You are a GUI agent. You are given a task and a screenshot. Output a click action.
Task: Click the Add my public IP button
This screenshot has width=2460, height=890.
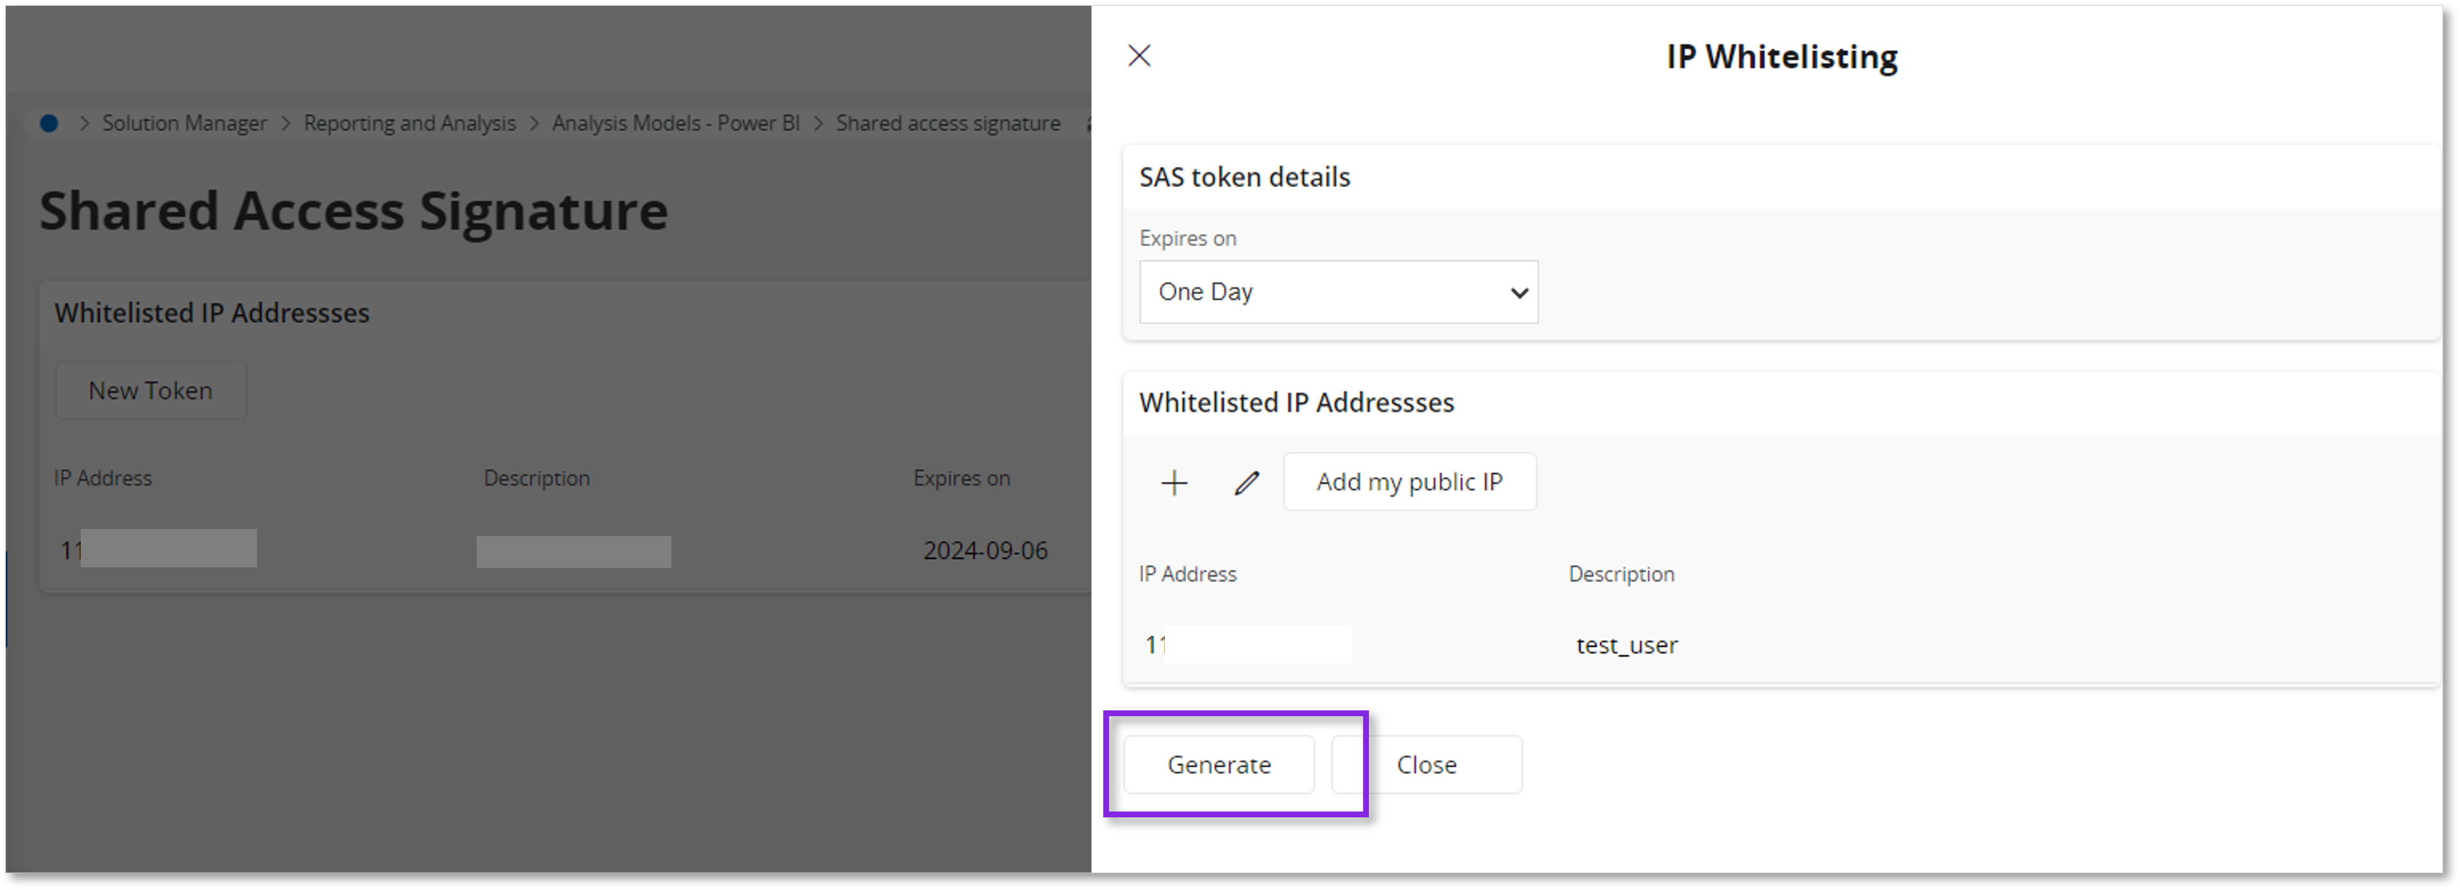coord(1410,481)
